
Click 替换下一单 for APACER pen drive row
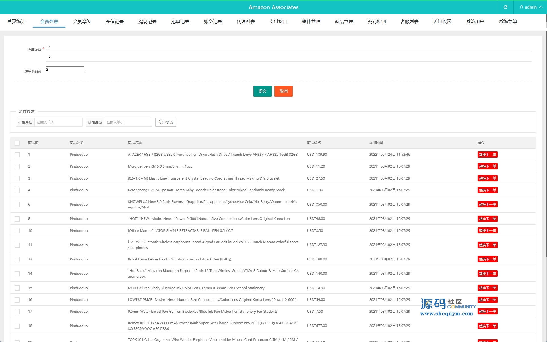487,155
